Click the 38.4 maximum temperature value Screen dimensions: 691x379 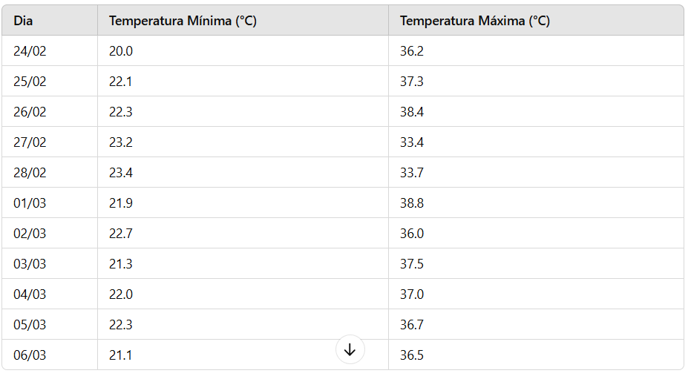pyautogui.click(x=412, y=112)
